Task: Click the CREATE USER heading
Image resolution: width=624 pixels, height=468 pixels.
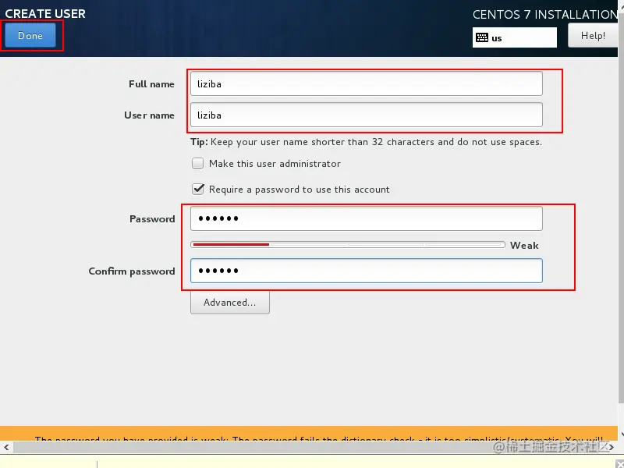Action: pos(45,13)
